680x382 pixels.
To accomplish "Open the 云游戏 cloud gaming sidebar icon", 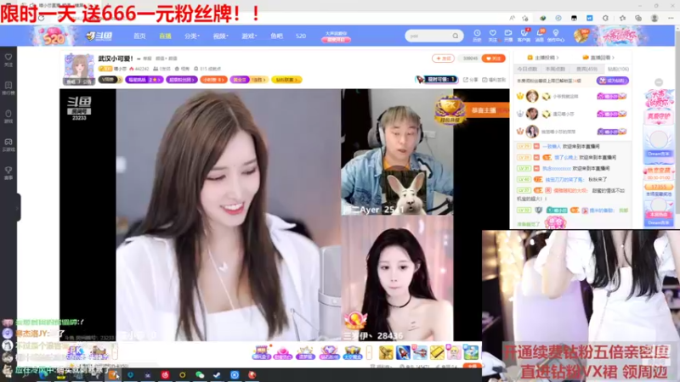I will [8, 144].
